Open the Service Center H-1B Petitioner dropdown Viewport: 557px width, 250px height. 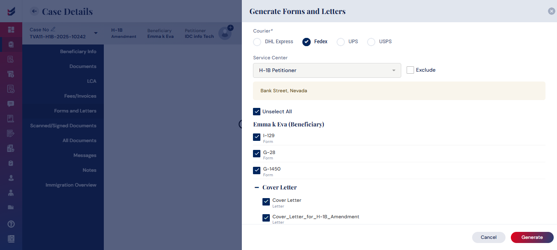point(327,70)
